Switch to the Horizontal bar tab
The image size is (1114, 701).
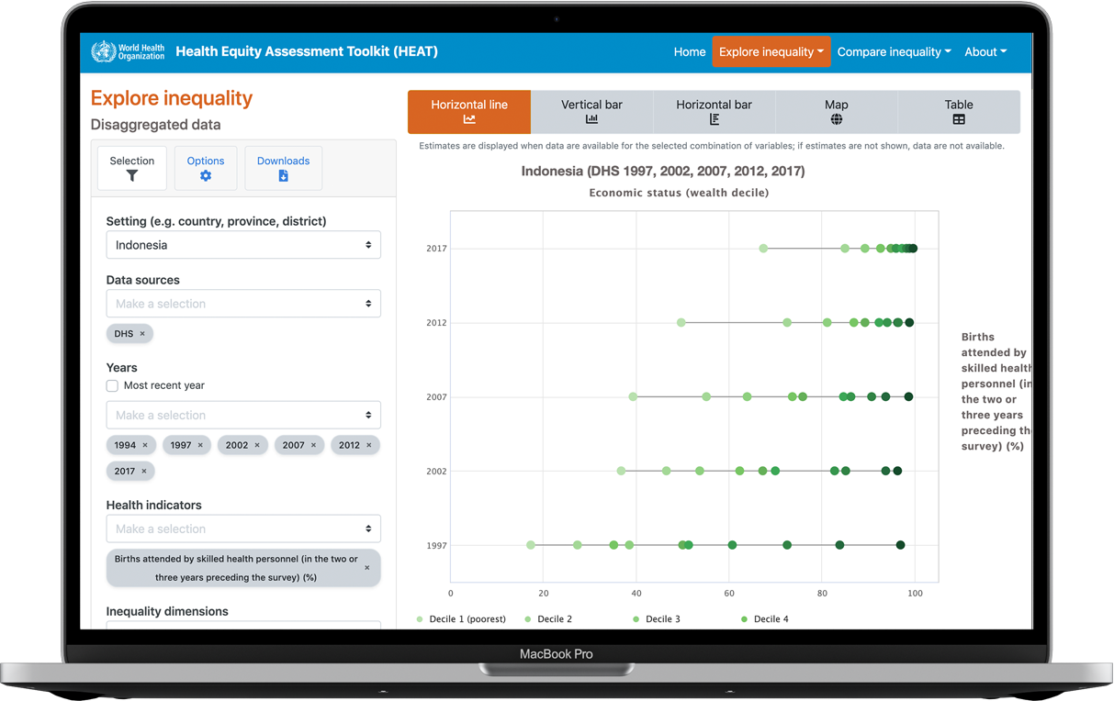click(x=714, y=112)
